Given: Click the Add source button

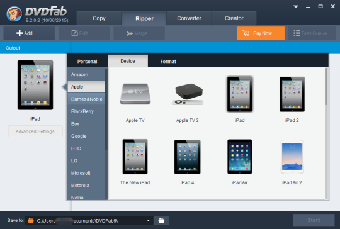Looking at the screenshot, I should click(x=29, y=33).
